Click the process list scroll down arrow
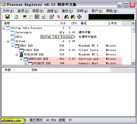Viewport: 137px width, 124px height. click(133, 63)
